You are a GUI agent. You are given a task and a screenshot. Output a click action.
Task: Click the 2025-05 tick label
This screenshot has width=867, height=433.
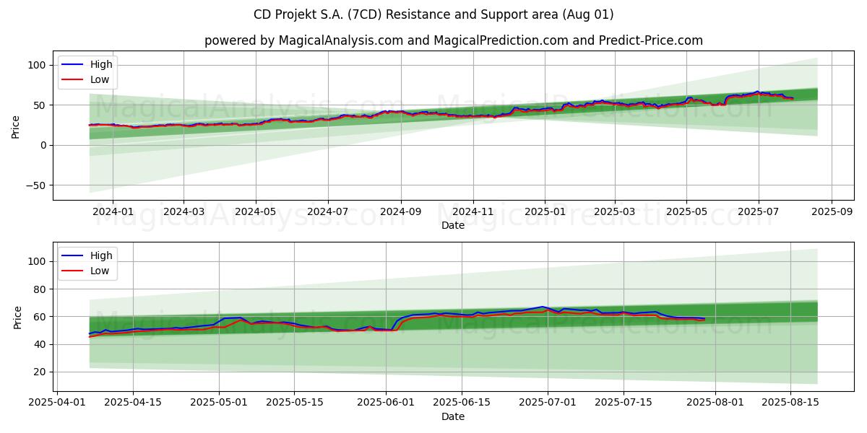pyautogui.click(x=687, y=211)
